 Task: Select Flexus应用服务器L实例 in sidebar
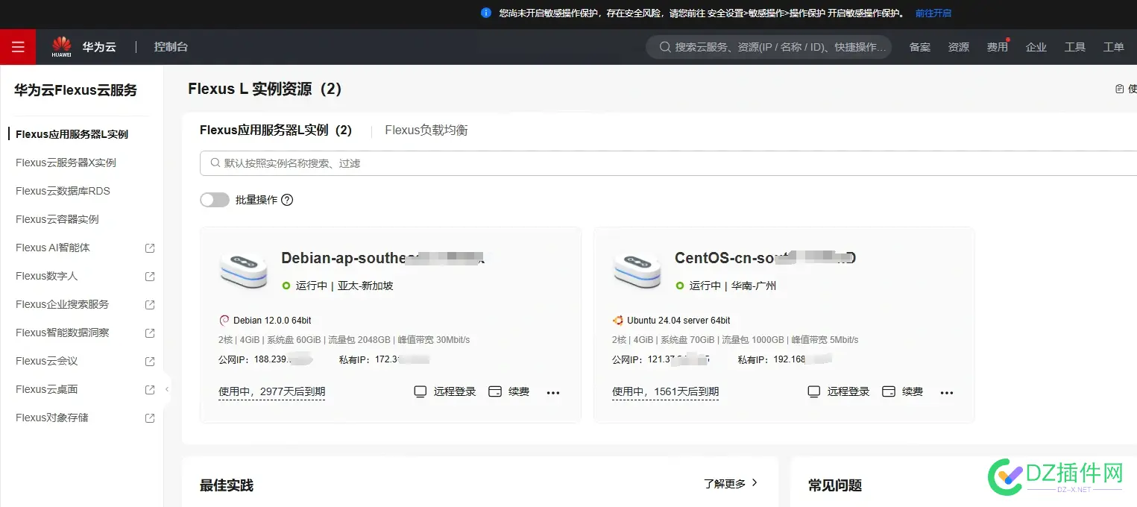(72, 134)
